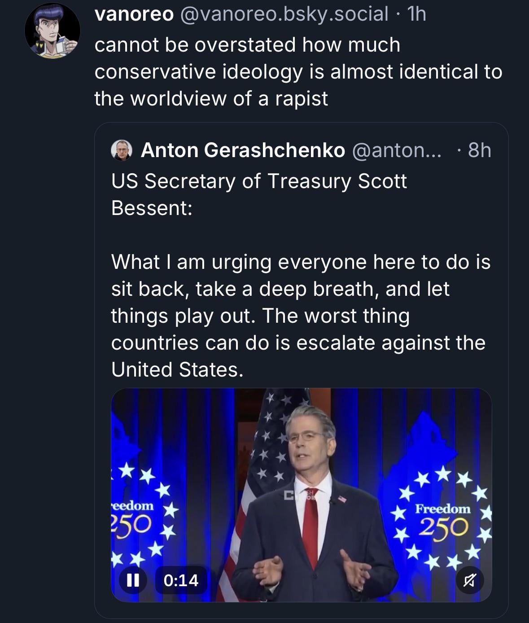Click the 'What I am urging' paragraph
This screenshot has width=529, height=623.
[x=301, y=316]
